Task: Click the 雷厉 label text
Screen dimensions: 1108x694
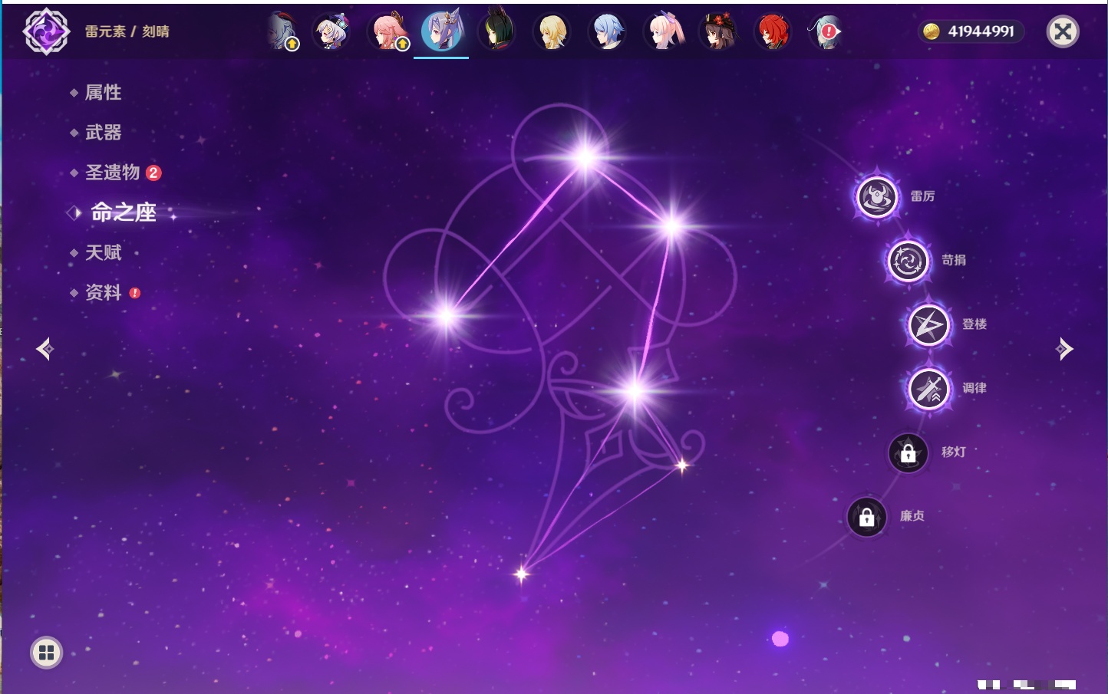Action: [922, 196]
